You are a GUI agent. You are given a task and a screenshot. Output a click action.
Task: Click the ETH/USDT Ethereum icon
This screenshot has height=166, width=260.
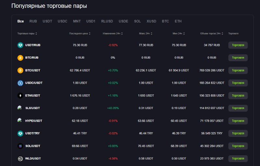[20, 95]
